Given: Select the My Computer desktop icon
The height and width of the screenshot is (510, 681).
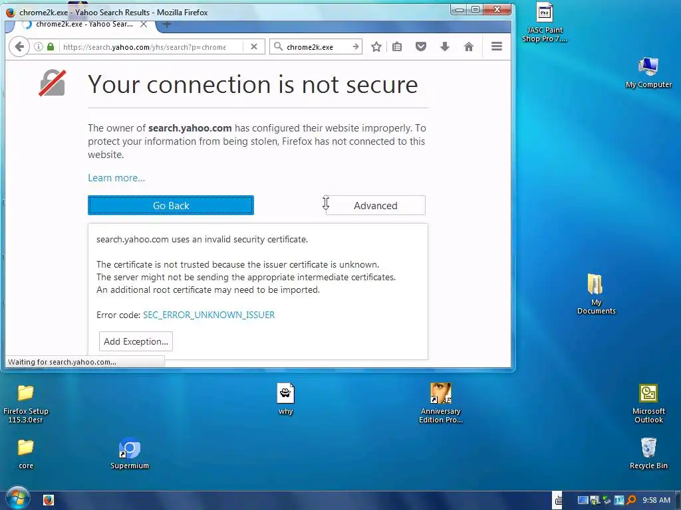Looking at the screenshot, I should (x=648, y=72).
